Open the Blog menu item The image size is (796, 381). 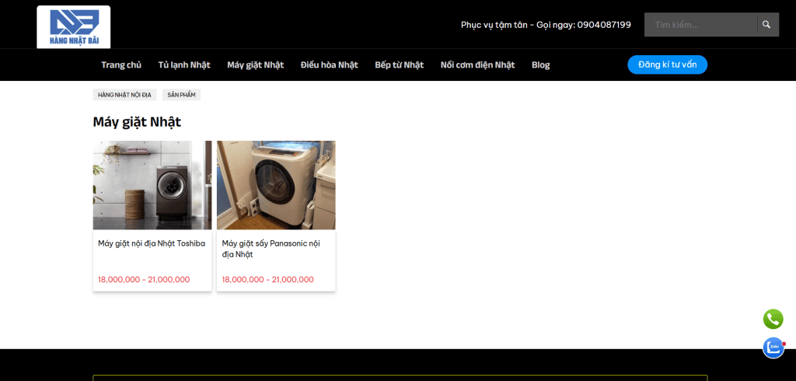point(541,65)
